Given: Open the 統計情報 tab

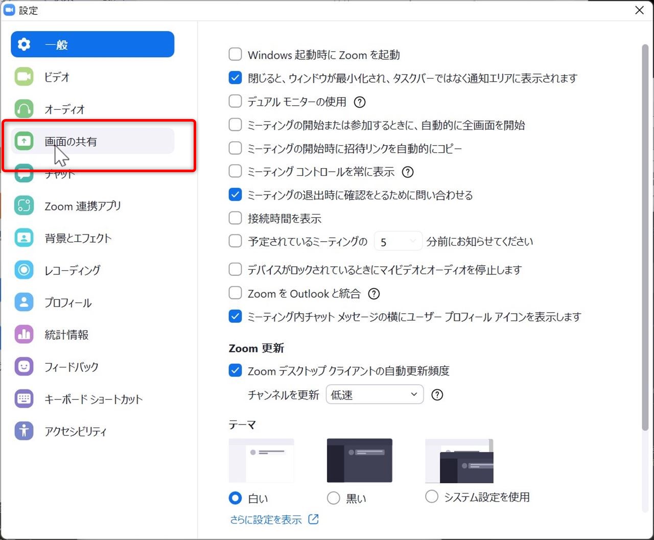Looking at the screenshot, I should click(92, 334).
